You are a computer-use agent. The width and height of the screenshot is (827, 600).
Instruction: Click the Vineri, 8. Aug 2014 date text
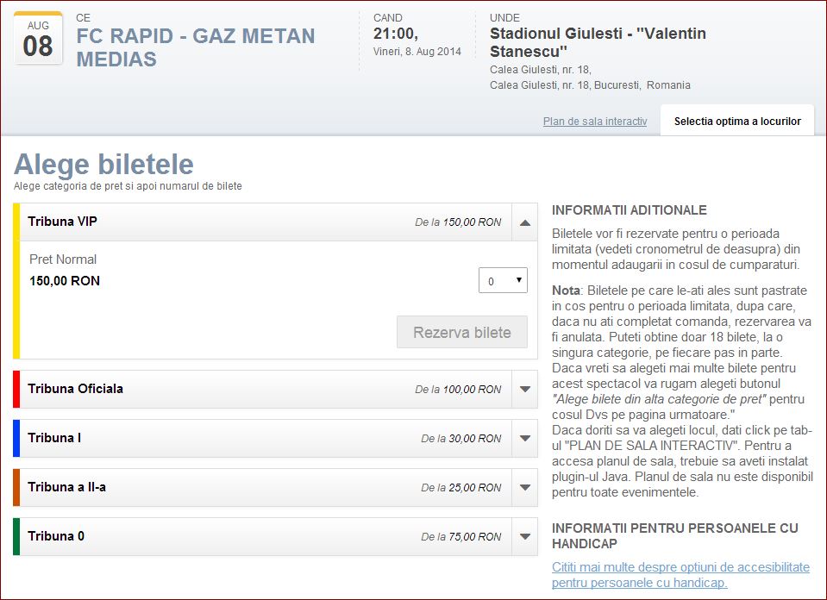tap(417, 52)
